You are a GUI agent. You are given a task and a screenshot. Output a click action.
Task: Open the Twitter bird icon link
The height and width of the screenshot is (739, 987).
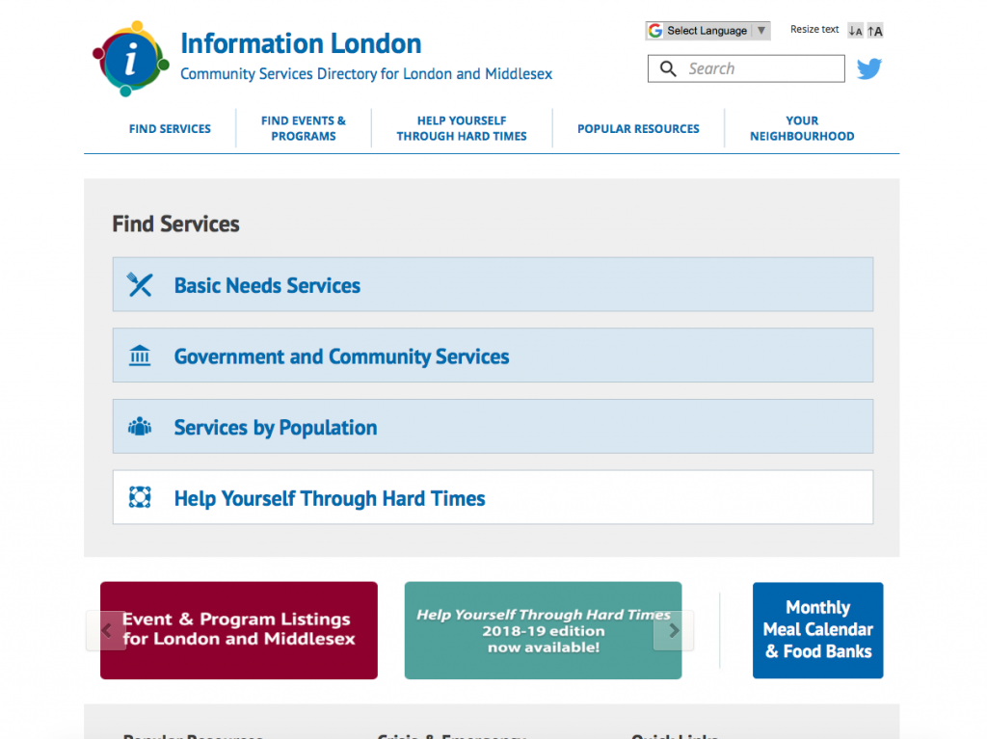tap(869, 68)
